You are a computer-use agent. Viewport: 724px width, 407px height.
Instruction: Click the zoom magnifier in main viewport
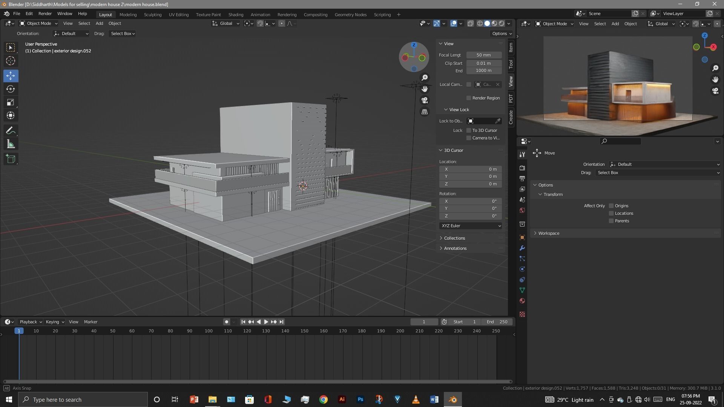coord(425,77)
